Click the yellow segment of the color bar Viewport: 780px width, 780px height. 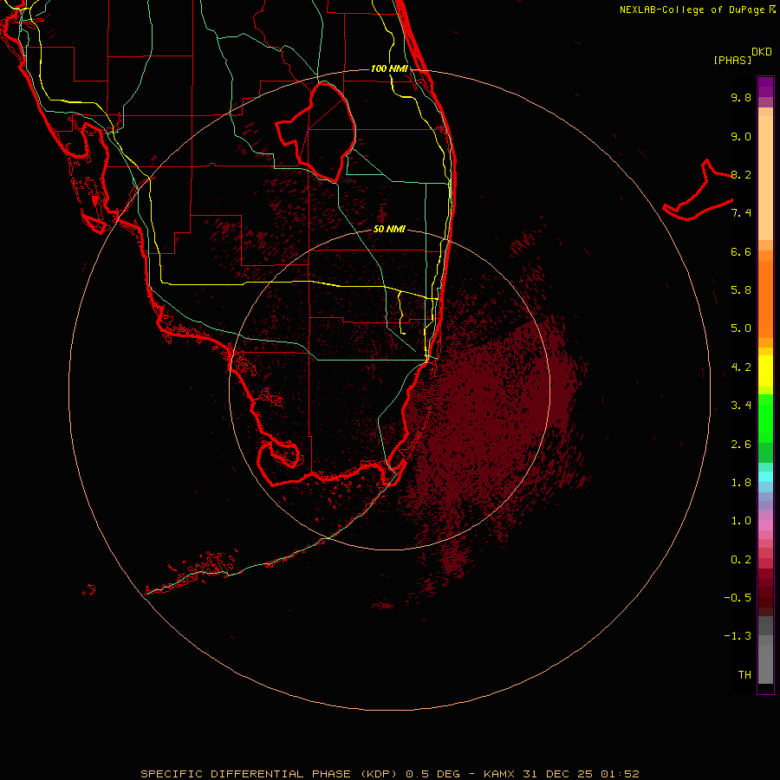(x=765, y=371)
